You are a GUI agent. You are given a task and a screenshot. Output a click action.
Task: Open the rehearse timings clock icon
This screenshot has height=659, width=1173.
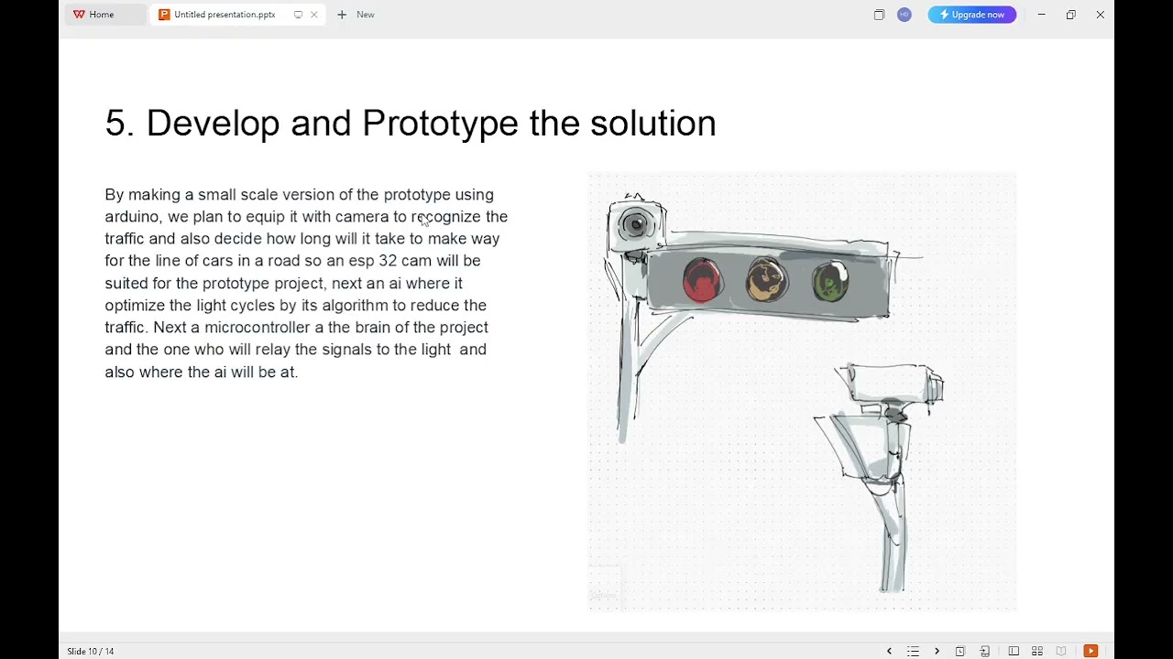(x=960, y=652)
